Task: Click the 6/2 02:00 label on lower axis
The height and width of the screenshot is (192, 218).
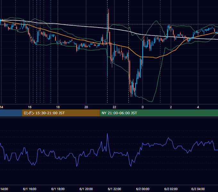Action: pyautogui.click(x=171, y=189)
